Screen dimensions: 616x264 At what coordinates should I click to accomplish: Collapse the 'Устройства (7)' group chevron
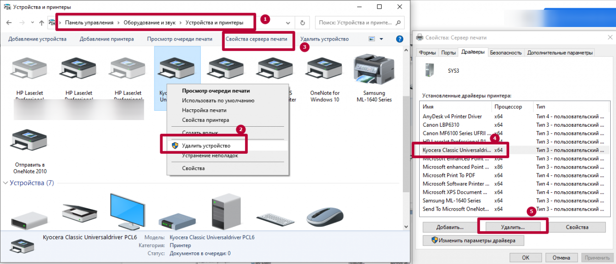pyautogui.click(x=6, y=183)
